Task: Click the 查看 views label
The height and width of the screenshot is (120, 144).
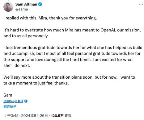Action: pyautogui.click(x=68, y=116)
